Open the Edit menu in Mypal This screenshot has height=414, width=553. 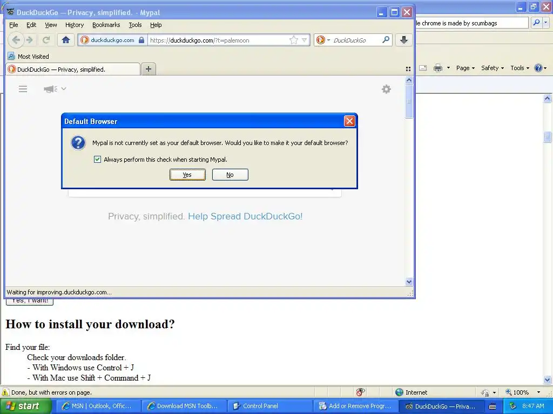click(x=31, y=25)
